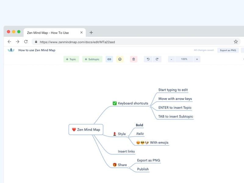Open a new browser tab
The width and height of the screenshot is (244, 183).
coord(91,32)
